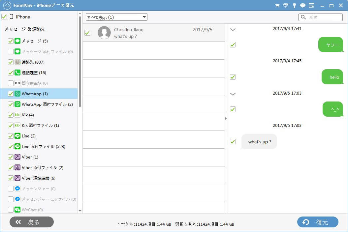Image resolution: width=348 pixels, height=232 pixels.
Task: Select WhatsApp 添付ファイル (2) category
Action: (47, 104)
